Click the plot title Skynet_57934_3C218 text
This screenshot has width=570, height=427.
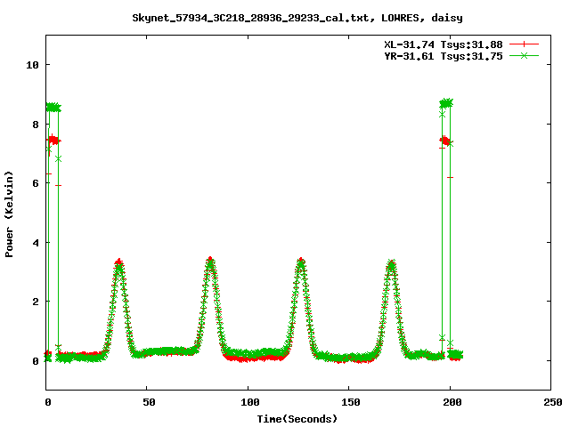(297, 18)
